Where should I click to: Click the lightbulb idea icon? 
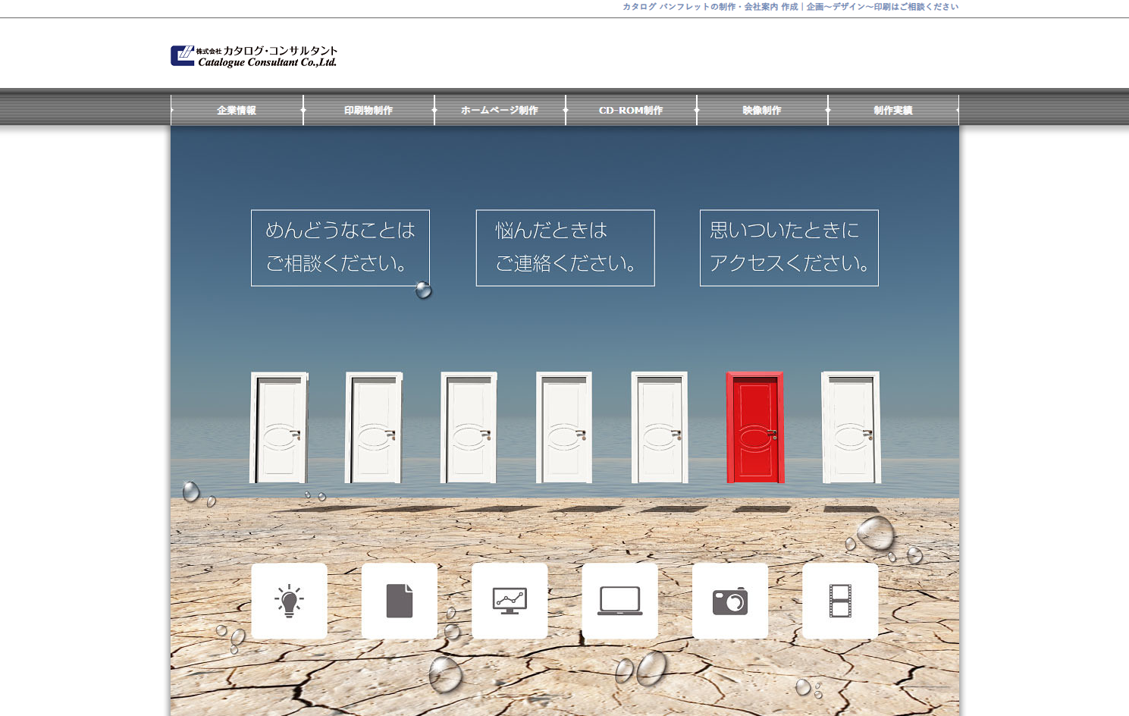pos(289,601)
